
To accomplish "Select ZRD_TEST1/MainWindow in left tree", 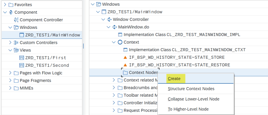I will [x=52, y=35].
